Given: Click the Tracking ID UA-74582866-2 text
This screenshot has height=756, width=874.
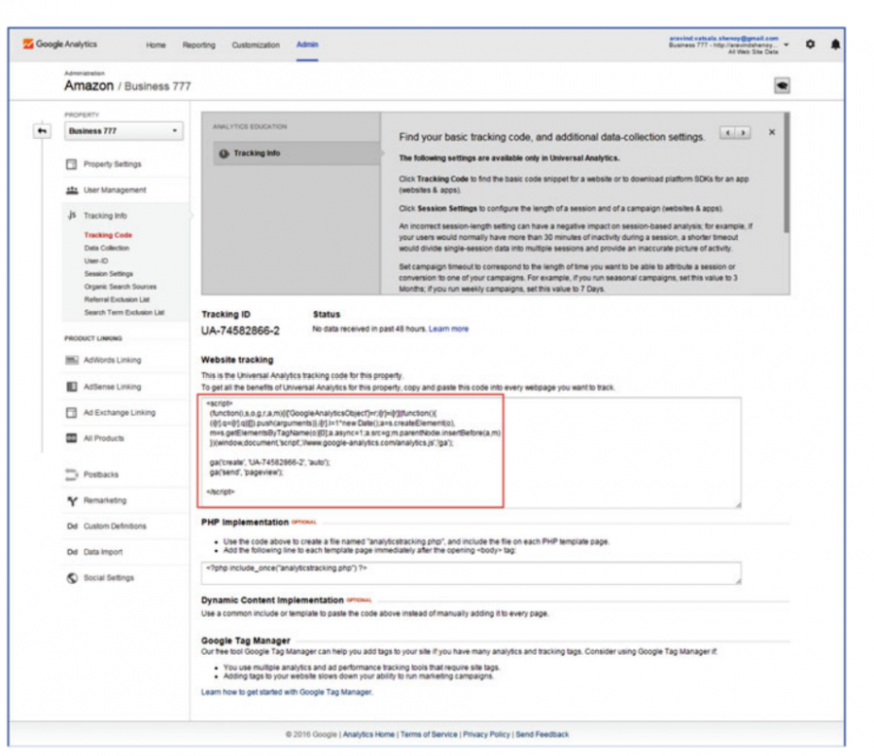Looking at the screenshot, I should tap(240, 331).
